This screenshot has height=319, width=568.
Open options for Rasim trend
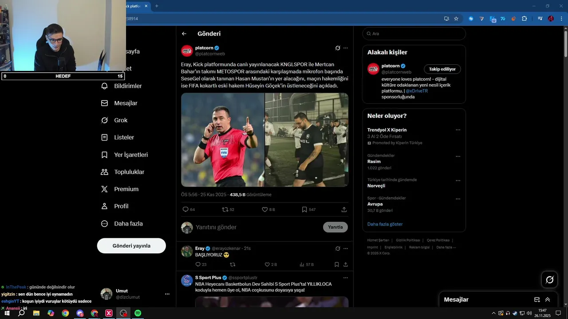pyautogui.click(x=458, y=156)
